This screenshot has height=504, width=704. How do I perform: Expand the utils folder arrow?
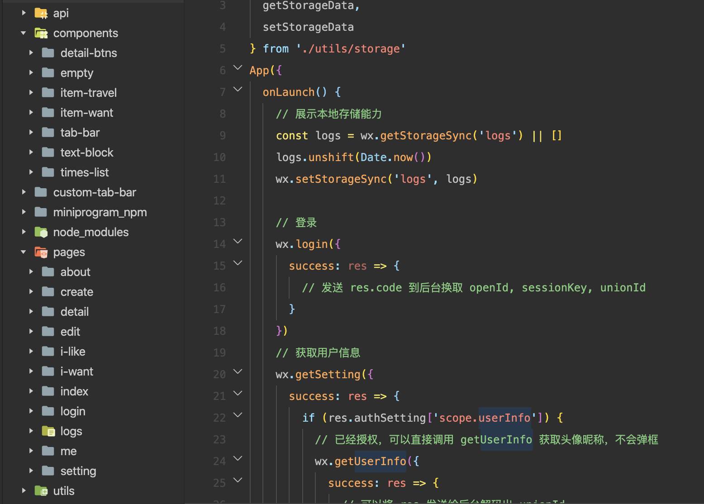pyautogui.click(x=24, y=491)
